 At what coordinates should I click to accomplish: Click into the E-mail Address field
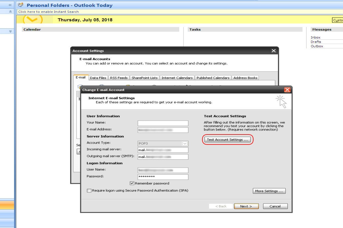[163, 130]
